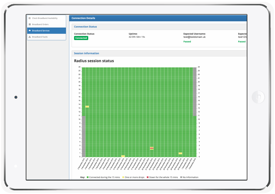275x194 pixels.
Task: Open the Broadband Orders menu label
Action: (40, 25)
